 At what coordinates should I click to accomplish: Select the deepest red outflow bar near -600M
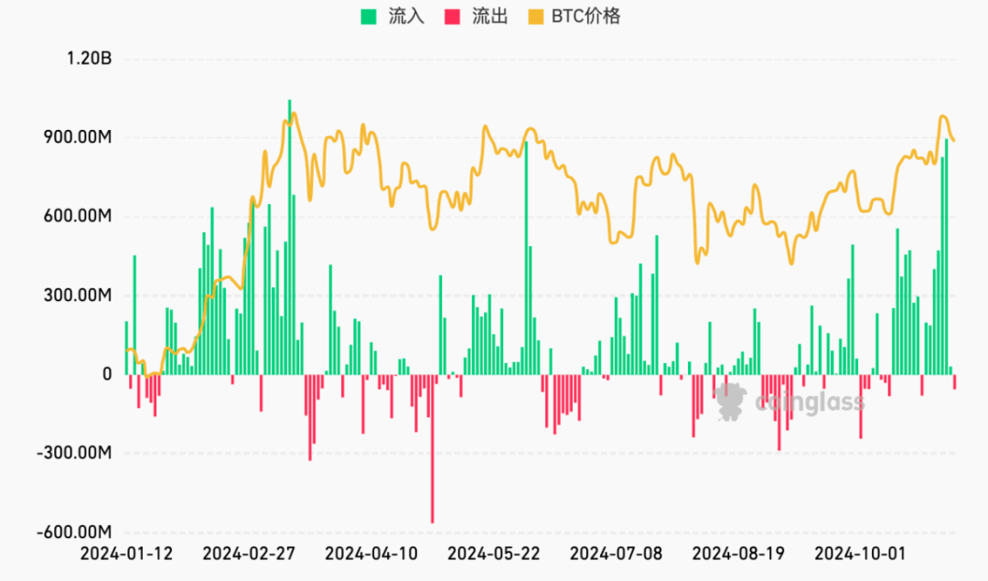coord(432,448)
